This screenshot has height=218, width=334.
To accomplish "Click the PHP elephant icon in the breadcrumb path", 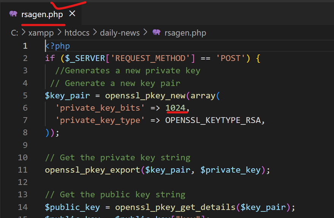I will click(156, 33).
